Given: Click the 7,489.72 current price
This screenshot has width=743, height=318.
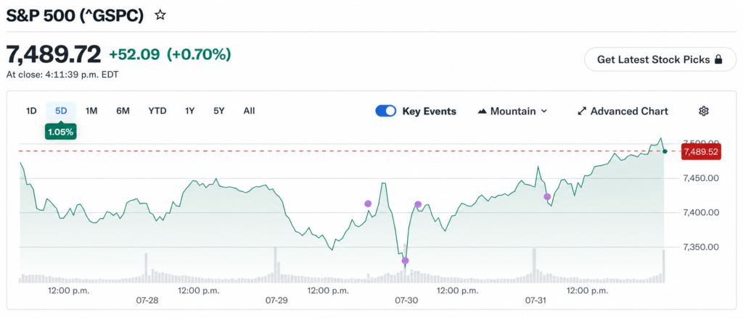Looking at the screenshot, I should pyautogui.click(x=54, y=54).
